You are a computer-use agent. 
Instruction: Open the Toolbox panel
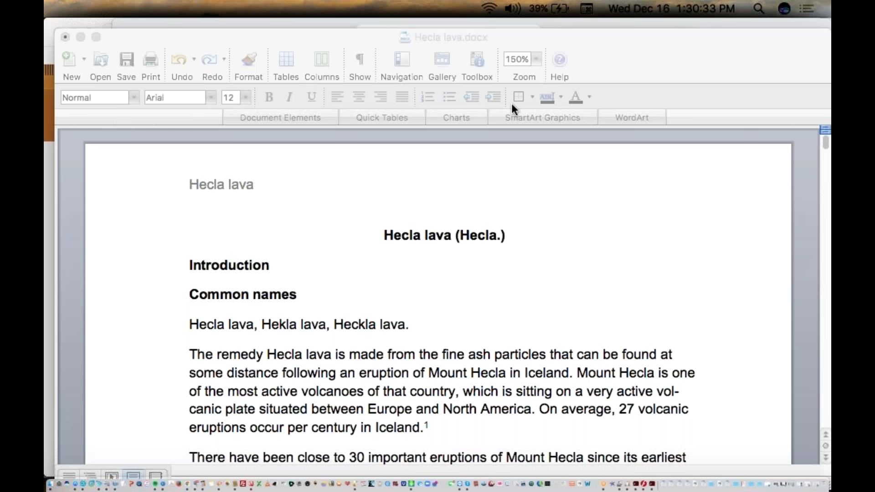(x=477, y=60)
